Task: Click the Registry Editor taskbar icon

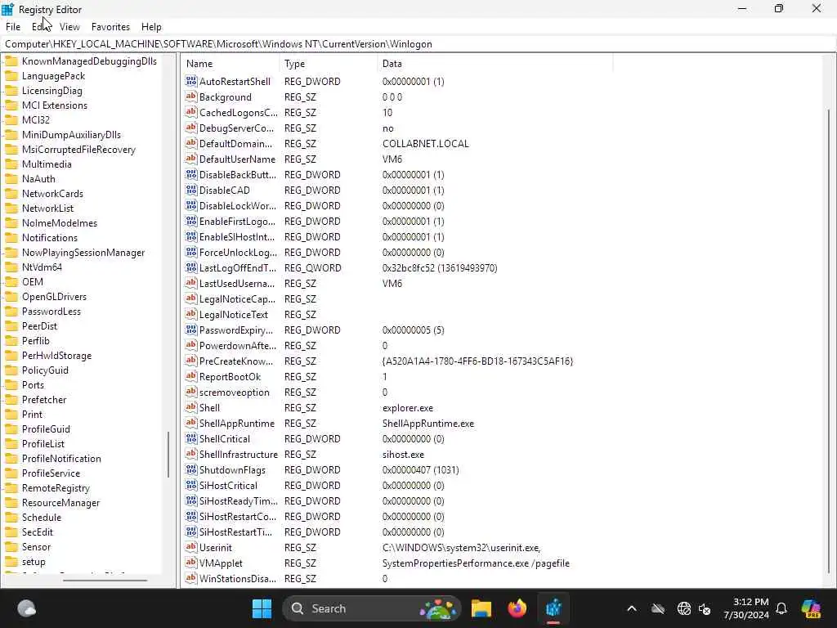Action: tap(553, 608)
